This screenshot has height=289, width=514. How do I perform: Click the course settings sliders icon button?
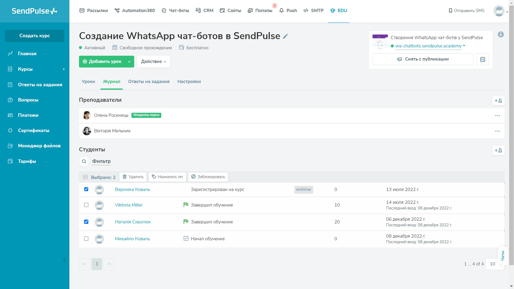[x=482, y=59]
